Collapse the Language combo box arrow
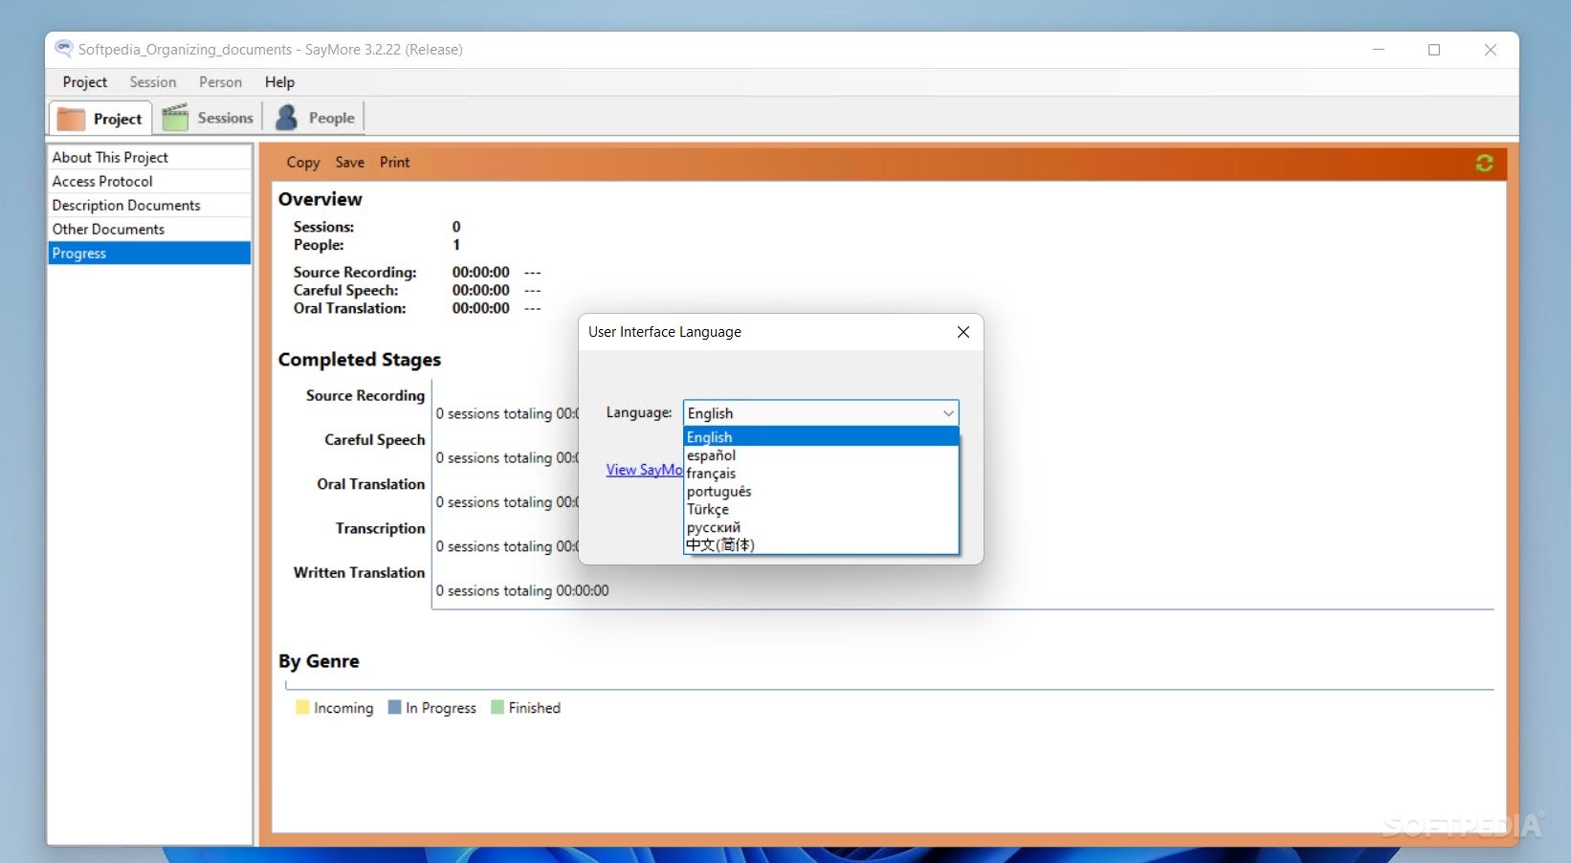Image resolution: width=1571 pixels, height=863 pixels. [948, 413]
